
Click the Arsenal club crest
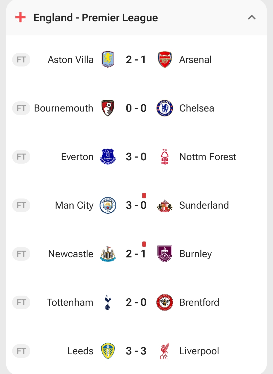click(165, 60)
